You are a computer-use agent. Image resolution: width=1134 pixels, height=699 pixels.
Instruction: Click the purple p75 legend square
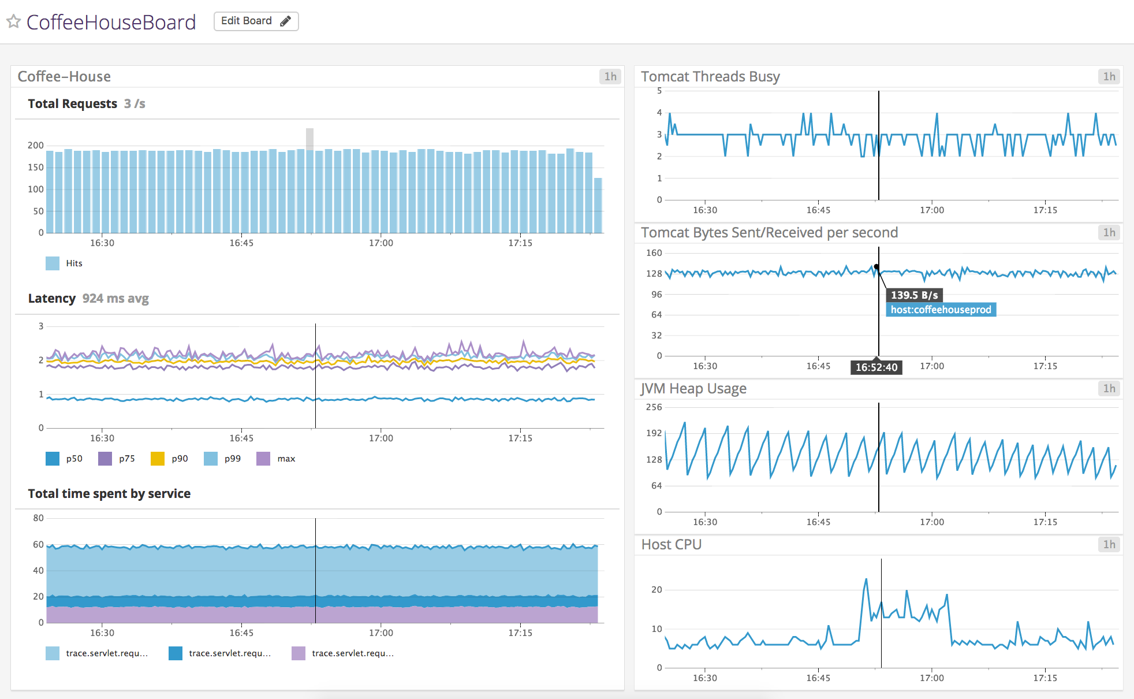point(105,458)
